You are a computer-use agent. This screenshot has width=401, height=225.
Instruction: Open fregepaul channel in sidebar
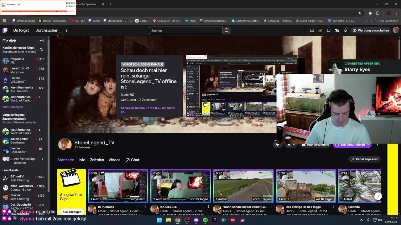tap(23, 61)
